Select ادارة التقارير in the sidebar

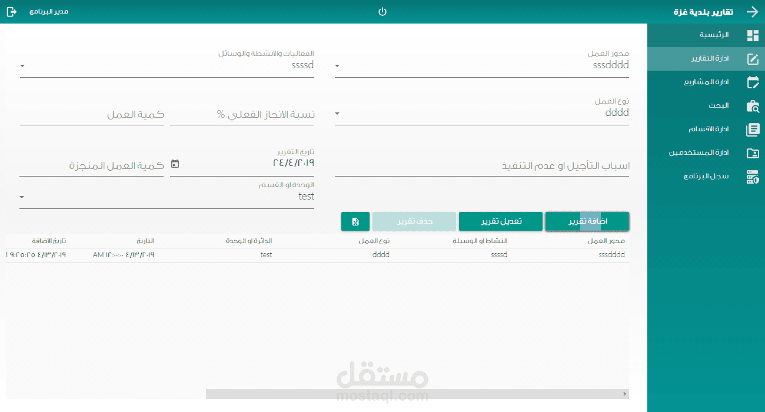tap(706, 59)
